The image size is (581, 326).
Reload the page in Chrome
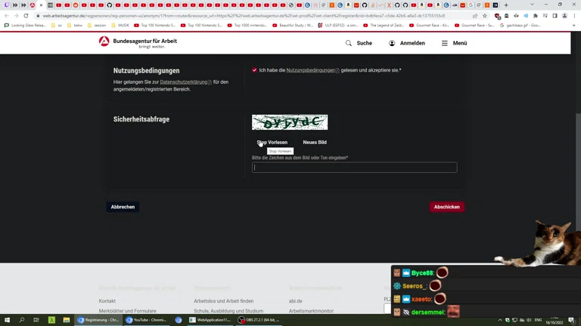tap(26, 16)
